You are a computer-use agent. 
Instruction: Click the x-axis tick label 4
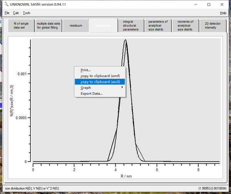[115, 170]
